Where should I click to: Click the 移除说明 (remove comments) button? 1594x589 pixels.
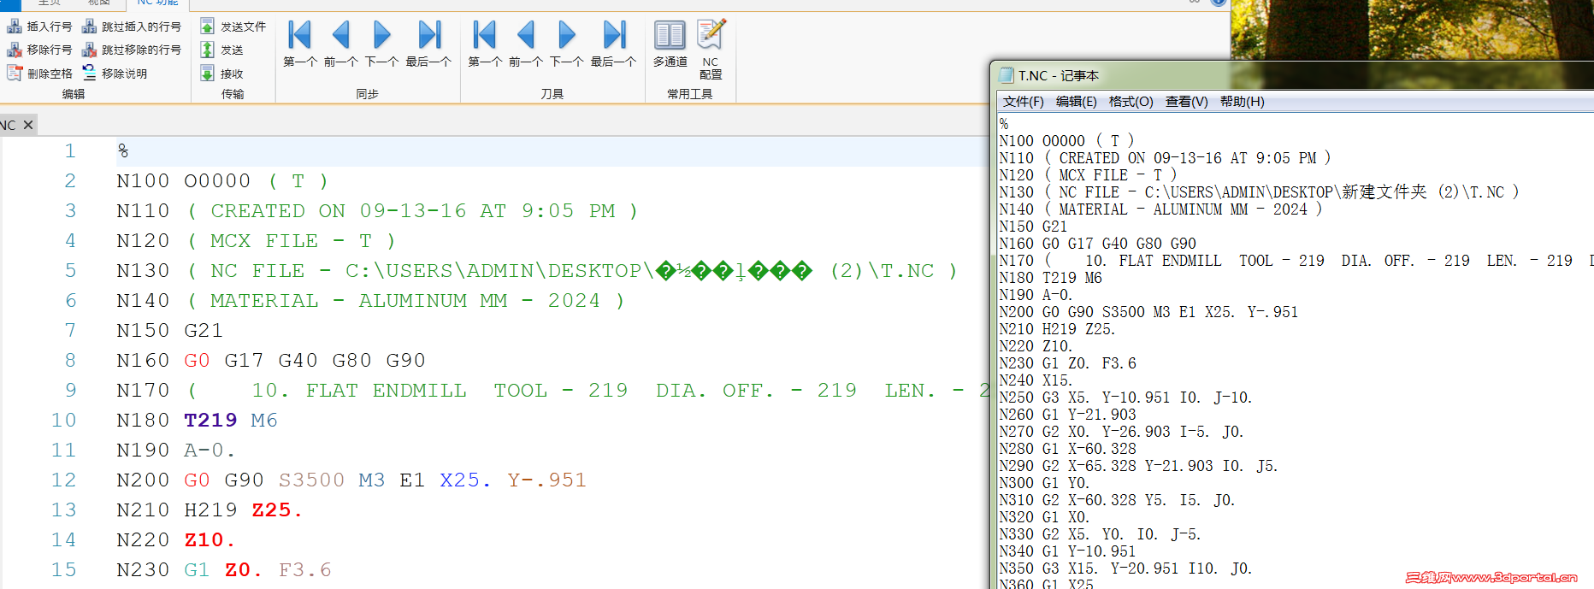pos(115,74)
